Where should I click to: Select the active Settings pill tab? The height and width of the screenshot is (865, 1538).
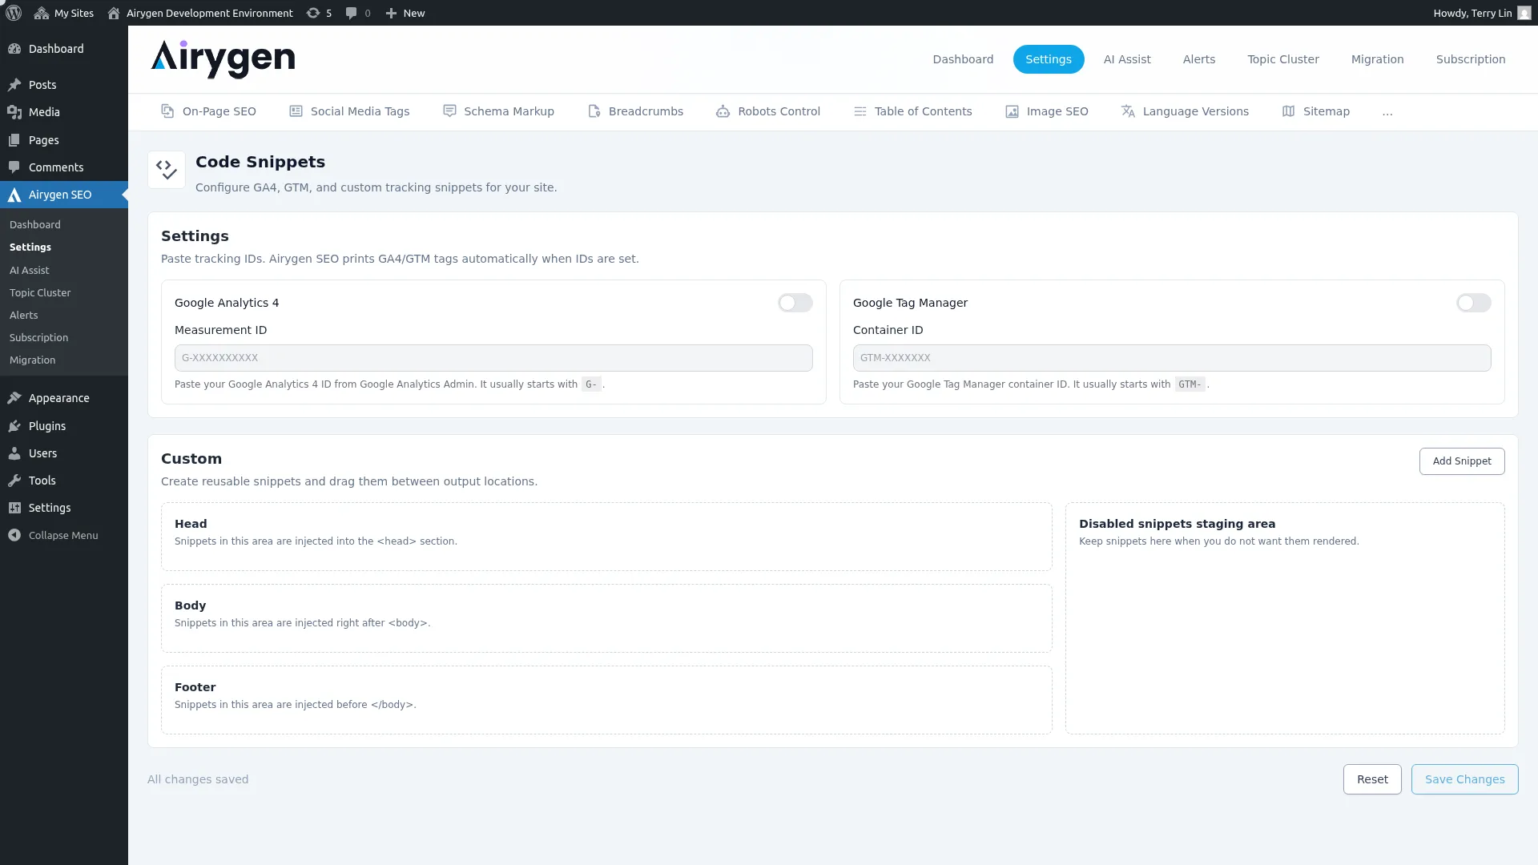point(1049,59)
